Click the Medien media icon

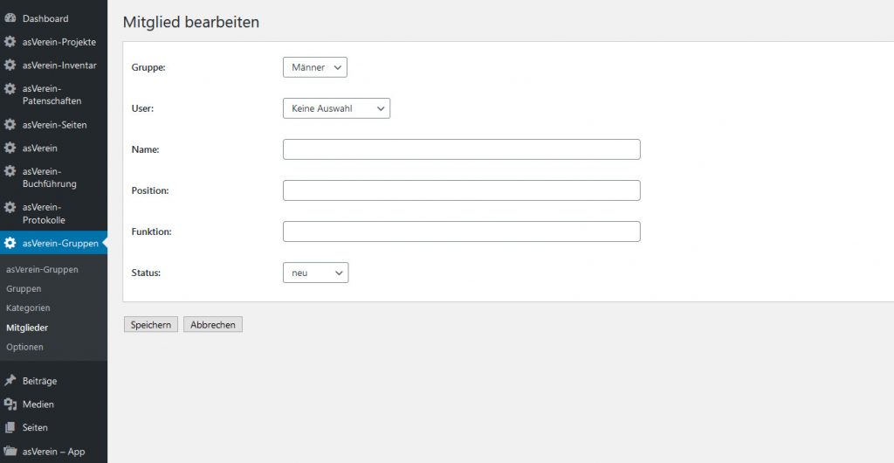10,404
